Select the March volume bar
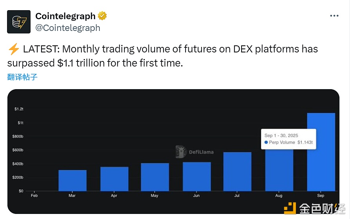Image resolution: width=350 pixels, height=219 pixels. (72, 180)
